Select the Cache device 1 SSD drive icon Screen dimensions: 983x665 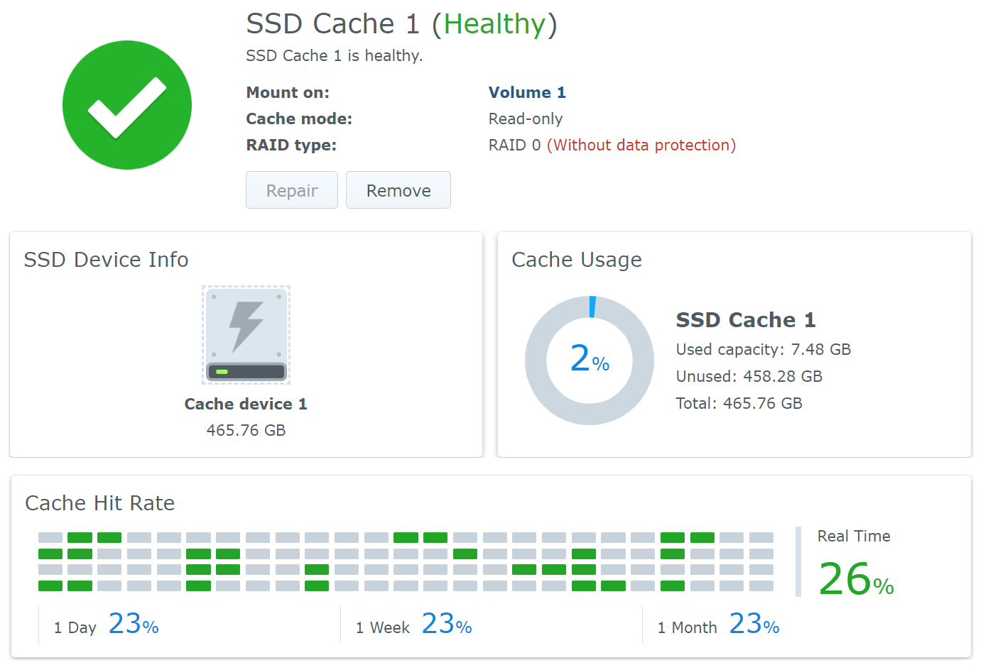[x=246, y=335]
